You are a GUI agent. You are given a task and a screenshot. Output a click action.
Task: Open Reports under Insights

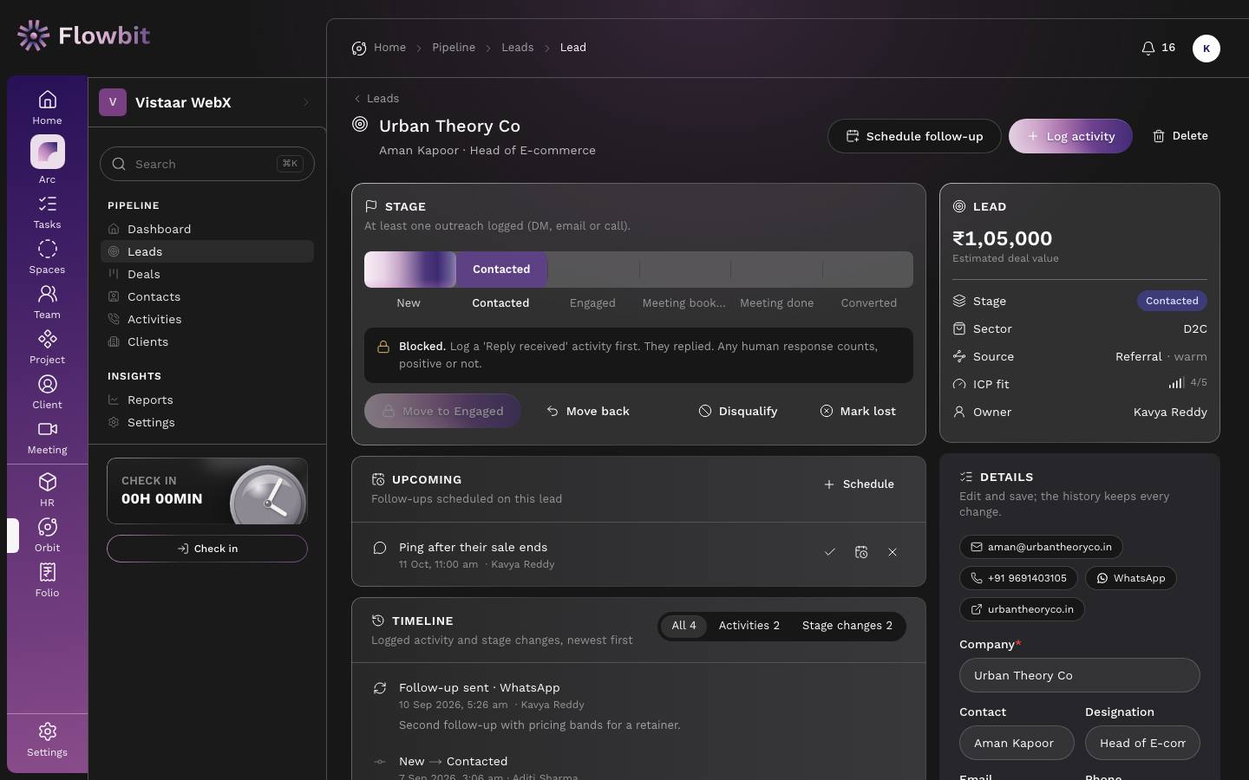[x=207, y=400]
